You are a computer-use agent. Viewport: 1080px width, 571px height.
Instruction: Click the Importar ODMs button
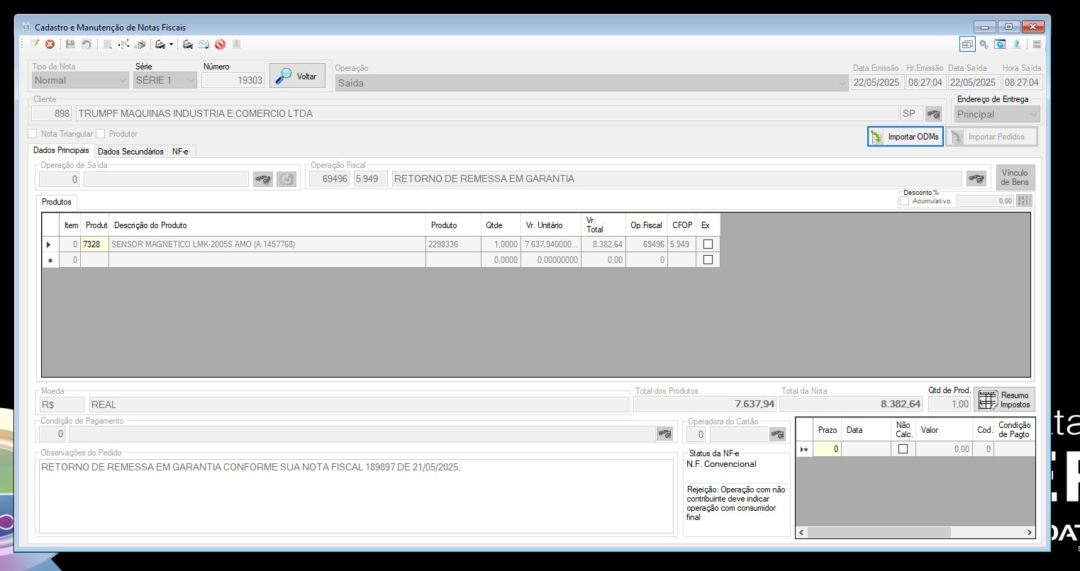point(906,137)
